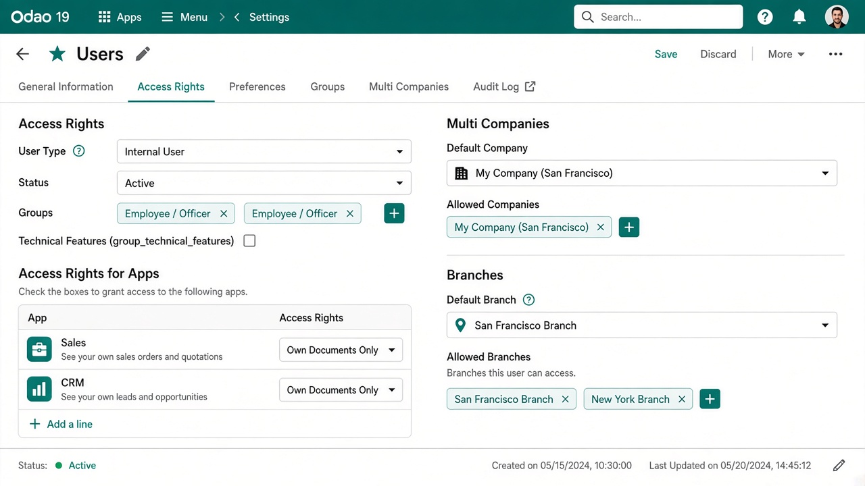The image size is (865, 486).
Task: Open the user avatar menu
Action: 837,17
